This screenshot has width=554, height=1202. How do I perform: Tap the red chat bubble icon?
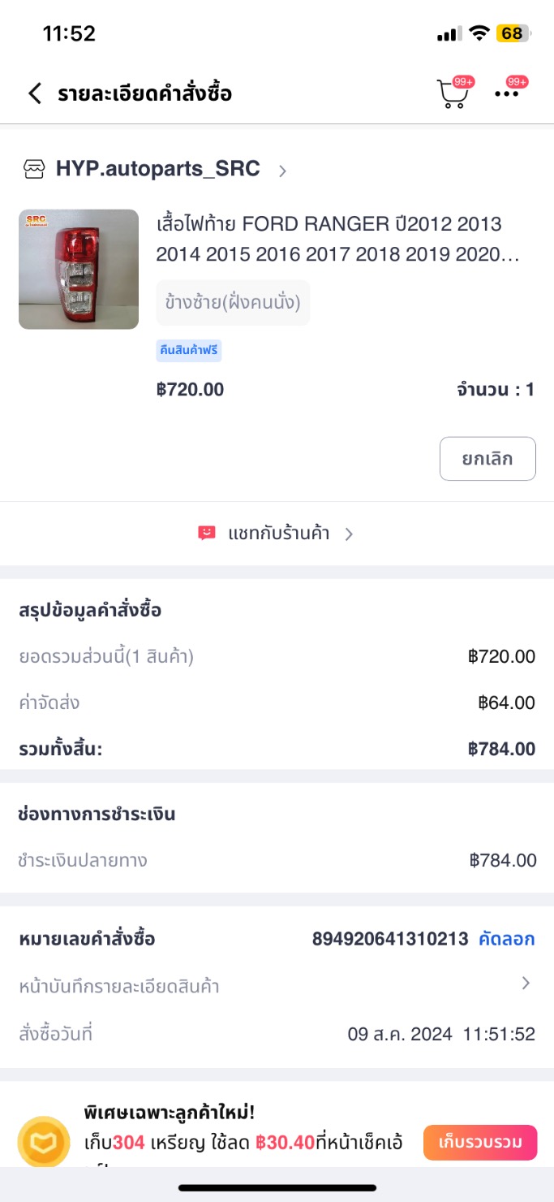207,534
